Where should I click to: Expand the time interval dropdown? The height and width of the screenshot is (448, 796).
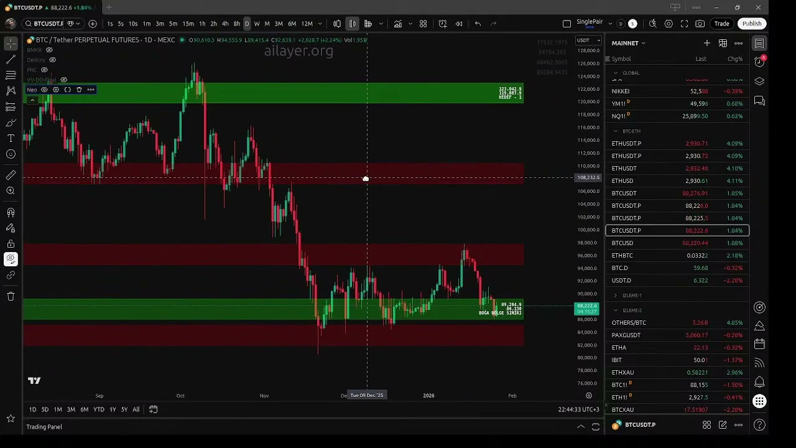point(320,24)
